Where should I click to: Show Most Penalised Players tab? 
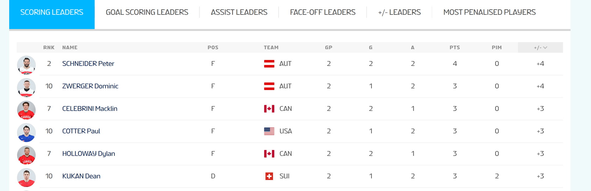coord(489,12)
